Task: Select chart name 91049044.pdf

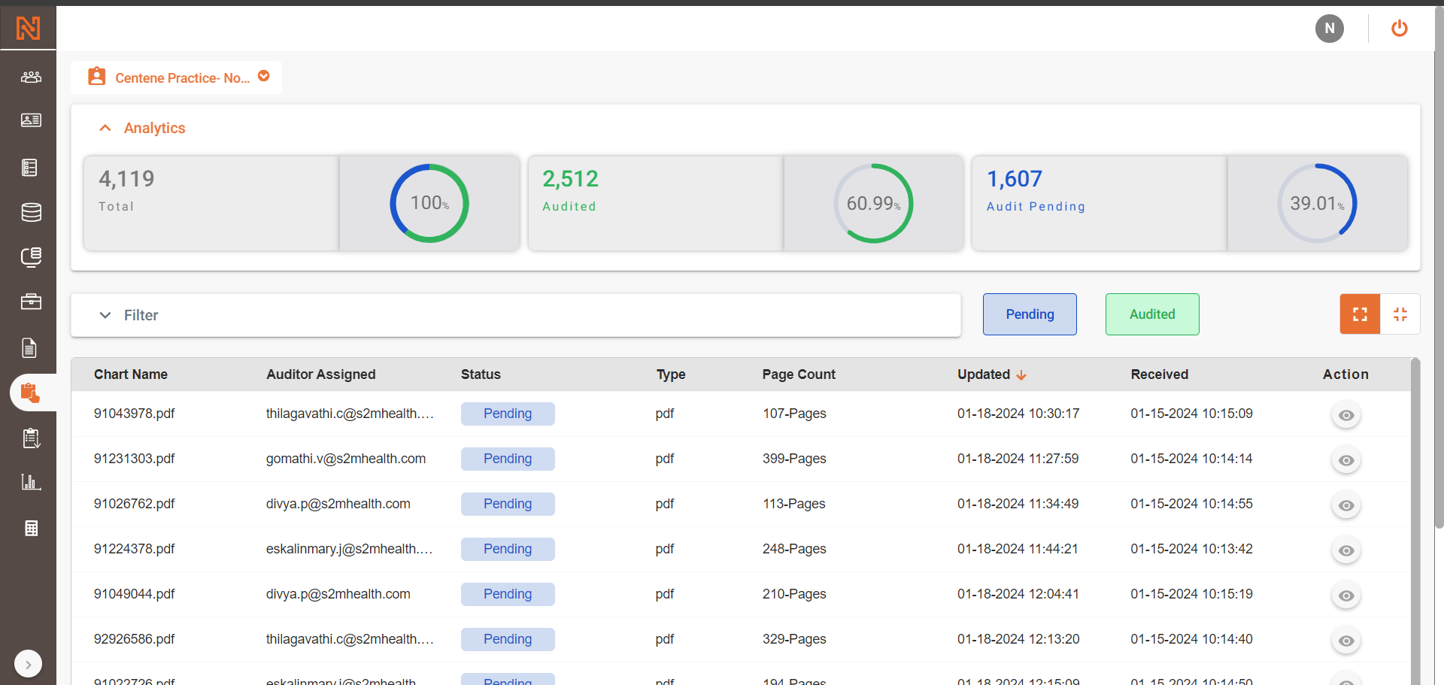Action: (134, 594)
